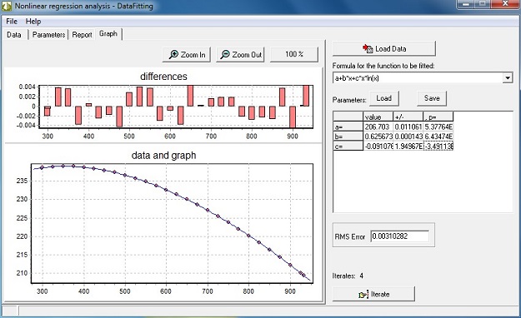This screenshot has width=521, height=318.
Task: Switch to the Parameters tab
Action: pyautogui.click(x=48, y=34)
